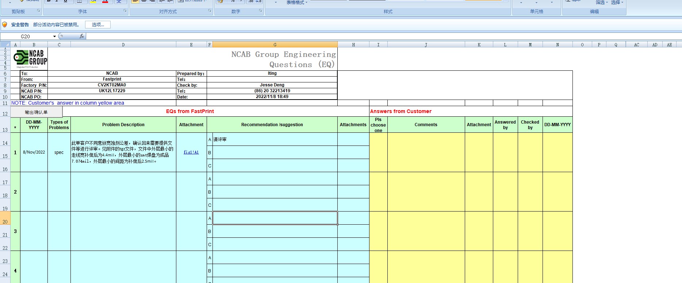Open the Alignment (对齐方式) group dialog launcher
This screenshot has width=682, height=283.
pos(210,11)
